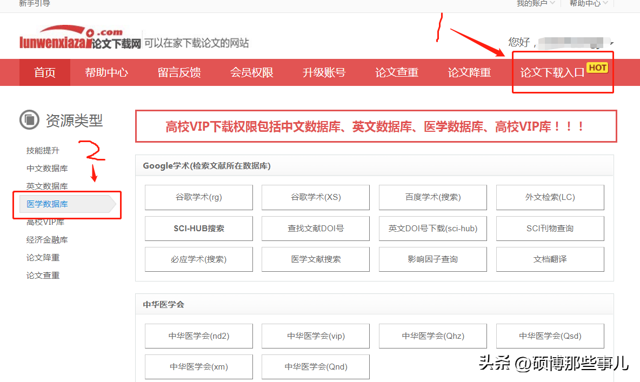Select 医学数据库 in the sidebar

pos(48,204)
